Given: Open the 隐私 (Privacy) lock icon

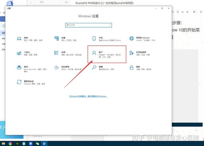Looking at the screenshot, I should [131, 67].
